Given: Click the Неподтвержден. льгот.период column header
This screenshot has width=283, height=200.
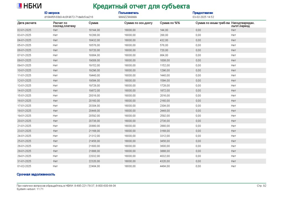Looking at the screenshot, I should click(x=243, y=24).
